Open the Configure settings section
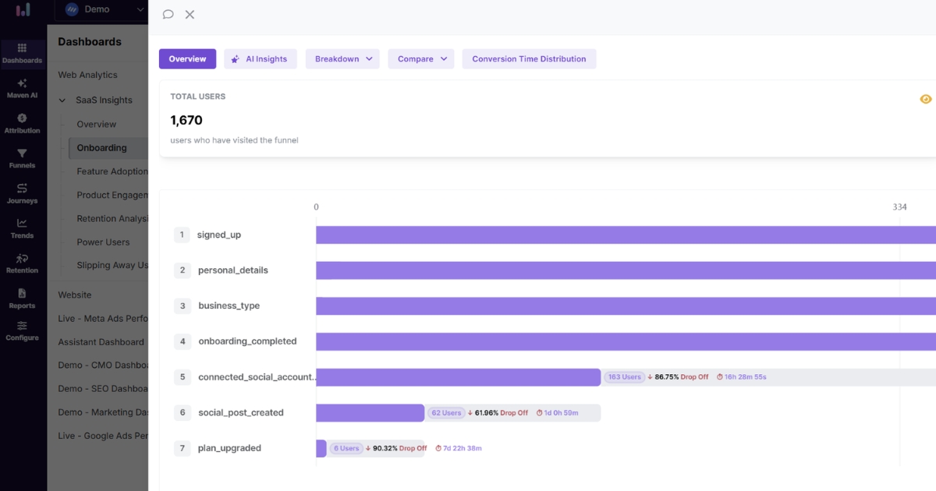Viewport: 936px width, 491px height. [22, 330]
